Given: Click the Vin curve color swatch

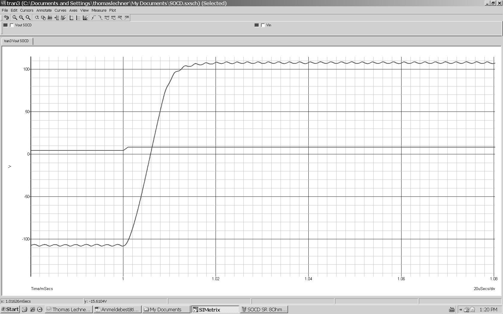Looking at the screenshot, I should (x=257, y=25).
